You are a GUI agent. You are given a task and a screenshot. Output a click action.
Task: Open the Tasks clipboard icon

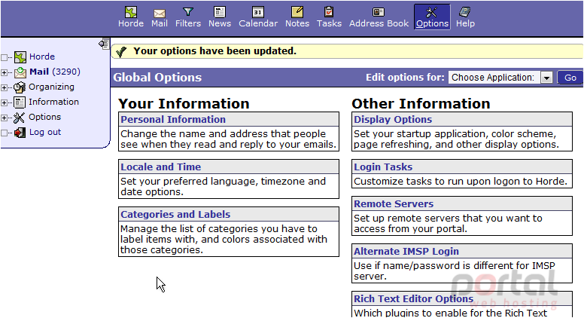point(329,12)
